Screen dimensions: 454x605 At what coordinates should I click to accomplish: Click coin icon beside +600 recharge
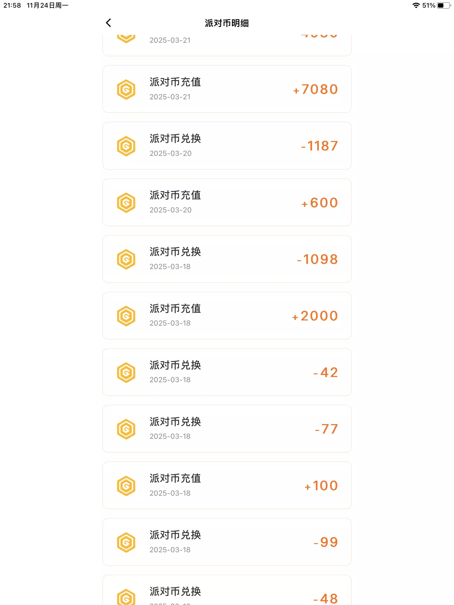point(126,203)
